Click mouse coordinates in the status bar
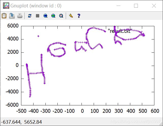The width and height of the screenshot is (163, 126). tap(21, 122)
